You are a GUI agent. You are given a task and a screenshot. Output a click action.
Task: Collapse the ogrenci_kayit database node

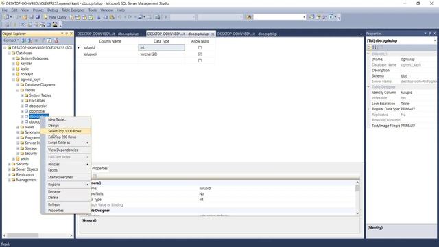[14, 80]
